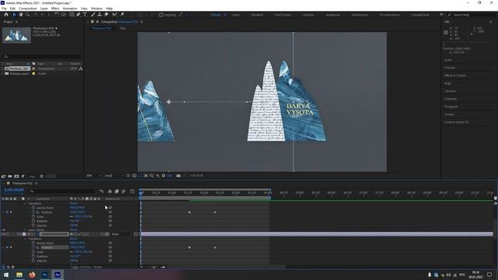Click Reset on the upper Transform group
Viewport: 498px width, 280px height.
[74, 203]
